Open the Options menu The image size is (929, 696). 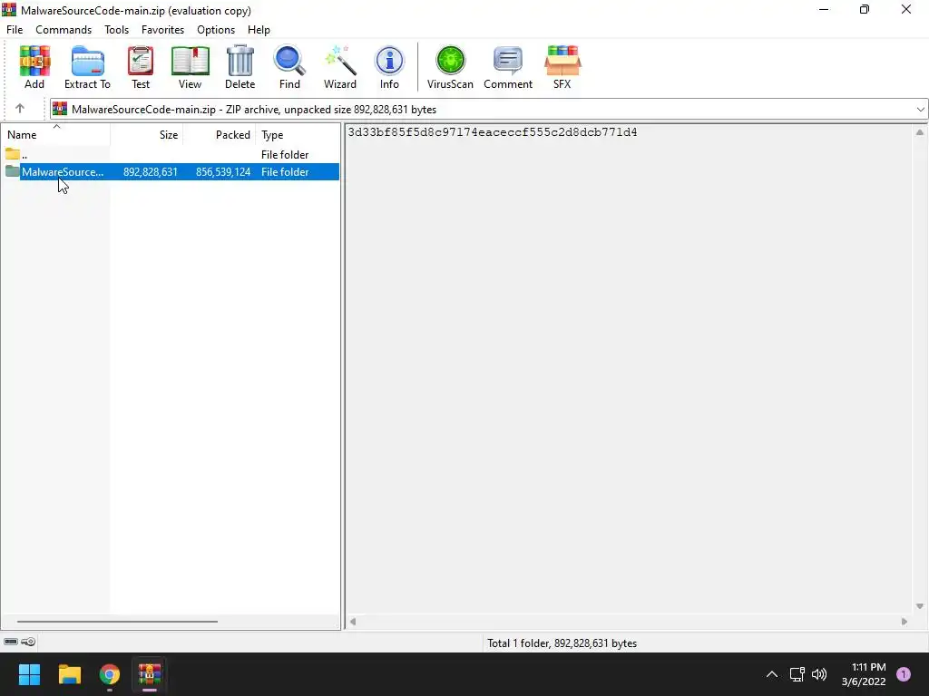click(x=216, y=30)
